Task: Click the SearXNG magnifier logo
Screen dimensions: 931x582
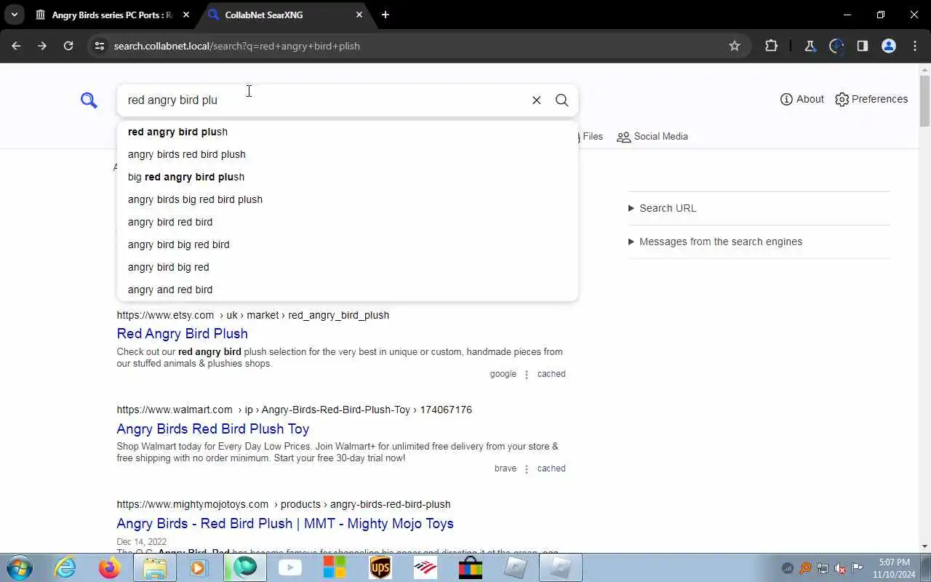Action: [x=89, y=100]
